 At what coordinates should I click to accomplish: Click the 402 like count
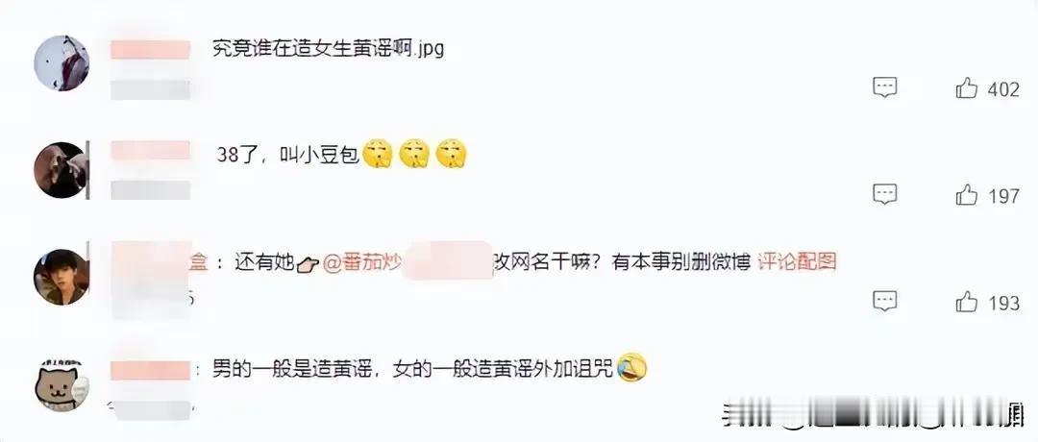tap(1003, 89)
